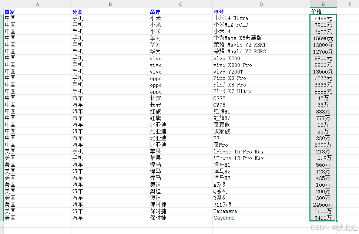Select column F header
This screenshot has width=359, height=234.
click(x=350, y=4)
